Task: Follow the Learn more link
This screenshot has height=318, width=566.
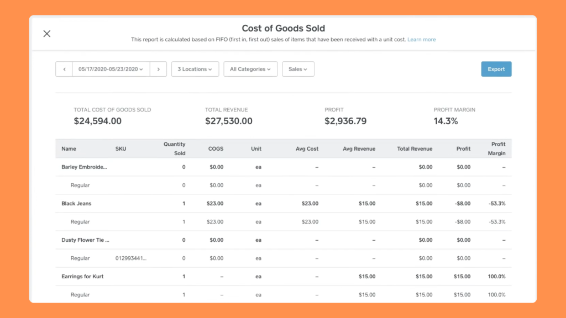Action: [x=421, y=40]
